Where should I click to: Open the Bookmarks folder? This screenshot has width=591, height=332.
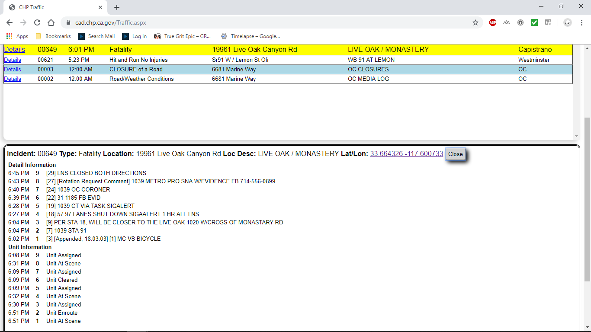coord(53,36)
